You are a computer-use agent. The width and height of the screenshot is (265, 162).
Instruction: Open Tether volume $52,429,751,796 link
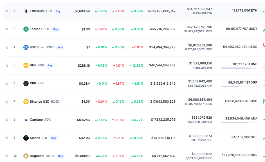[x=199, y=27]
